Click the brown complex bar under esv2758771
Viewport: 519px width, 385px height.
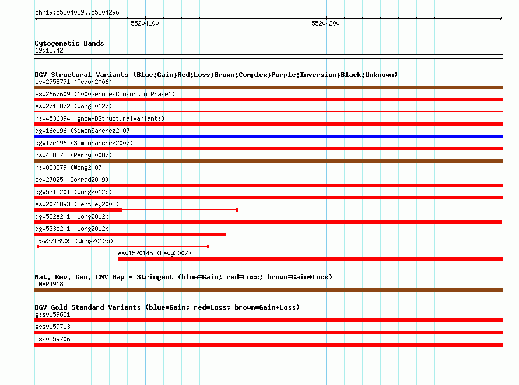(x=268, y=87)
